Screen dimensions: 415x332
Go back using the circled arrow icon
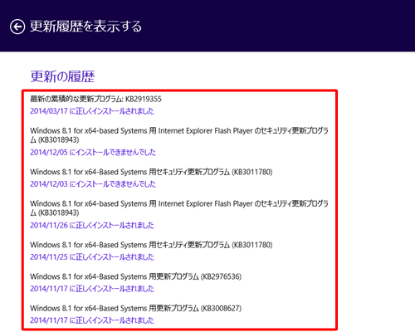[17, 27]
